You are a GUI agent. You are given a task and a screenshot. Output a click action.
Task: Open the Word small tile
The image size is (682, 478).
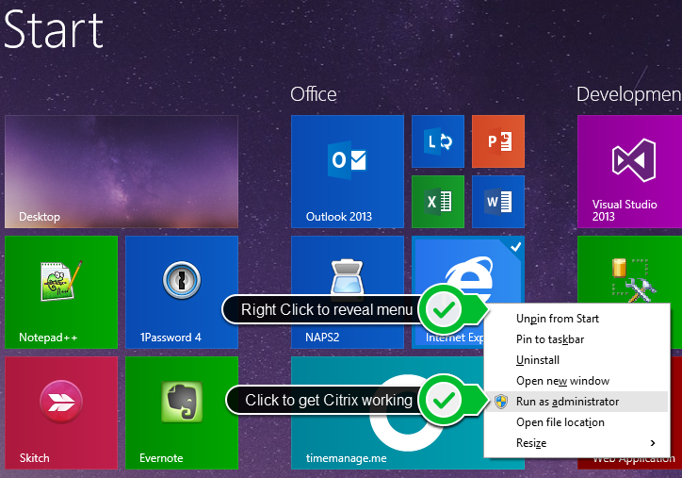pyautogui.click(x=497, y=202)
